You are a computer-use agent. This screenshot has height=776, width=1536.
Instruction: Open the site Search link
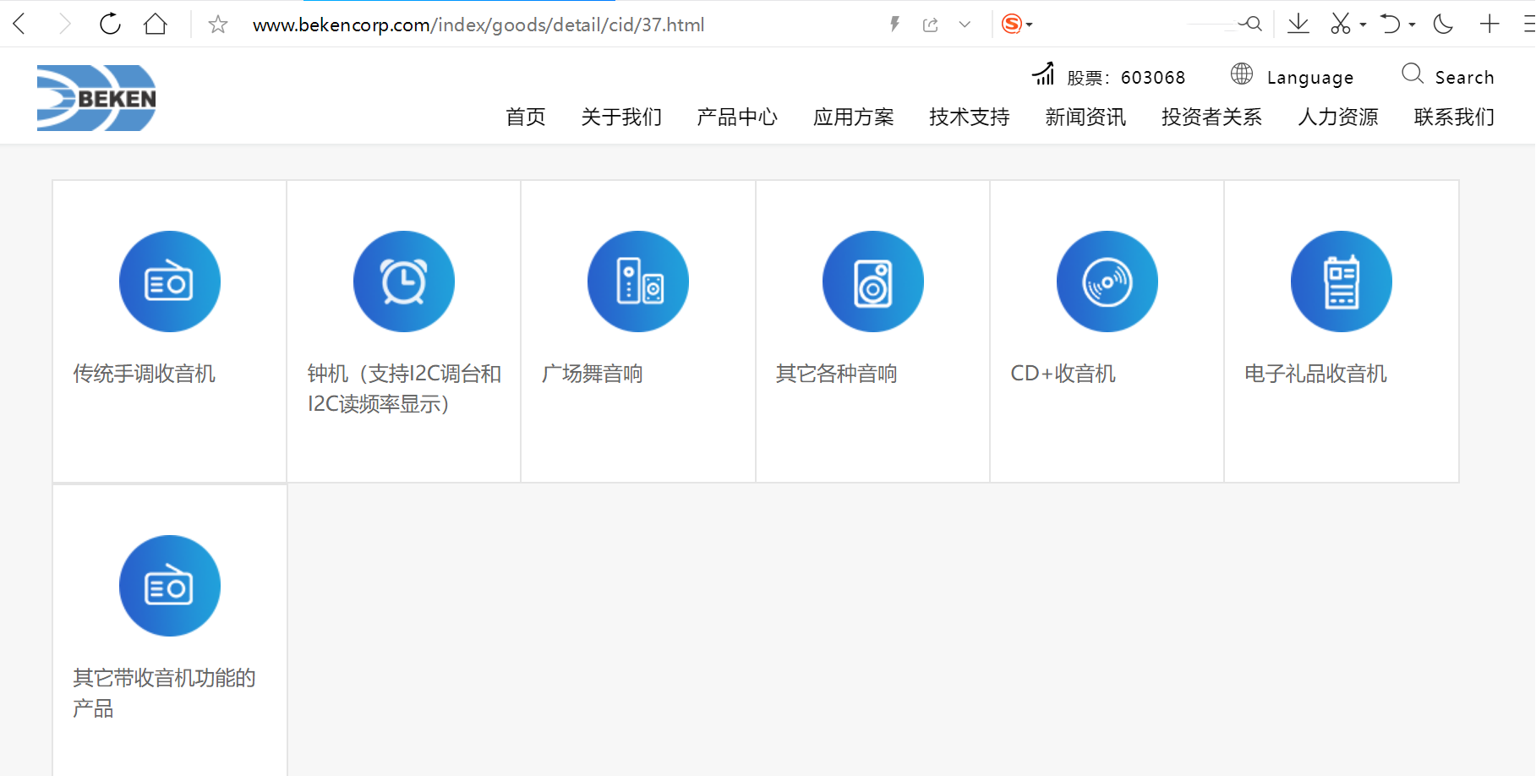click(1463, 78)
